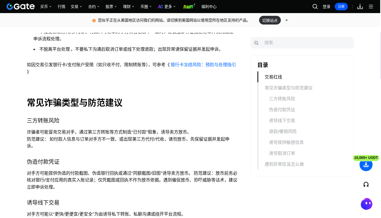
Task: Jump to 三方转账风险 in the contents
Action: tap(282, 99)
